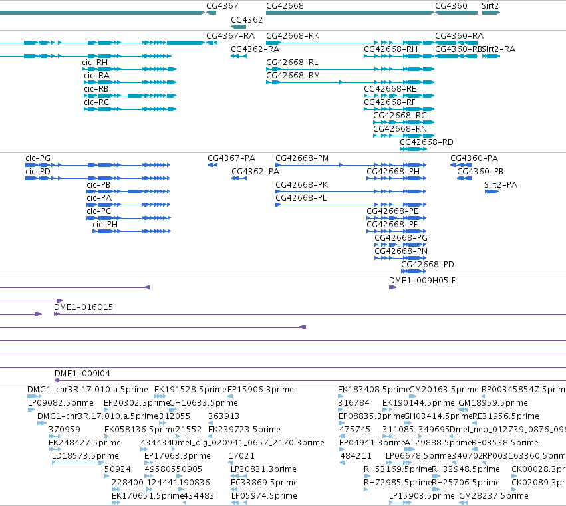566x506 pixels.
Task: Click the CG42668-PE protein label
Action: pos(392,211)
